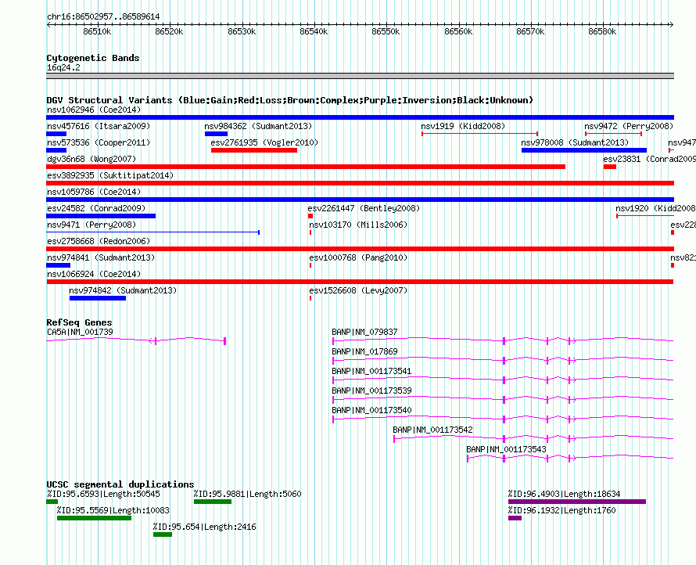The image size is (696, 565).
Task: Click the esv2761935 (Vogler2010) red loss bar
Action: tap(254, 150)
